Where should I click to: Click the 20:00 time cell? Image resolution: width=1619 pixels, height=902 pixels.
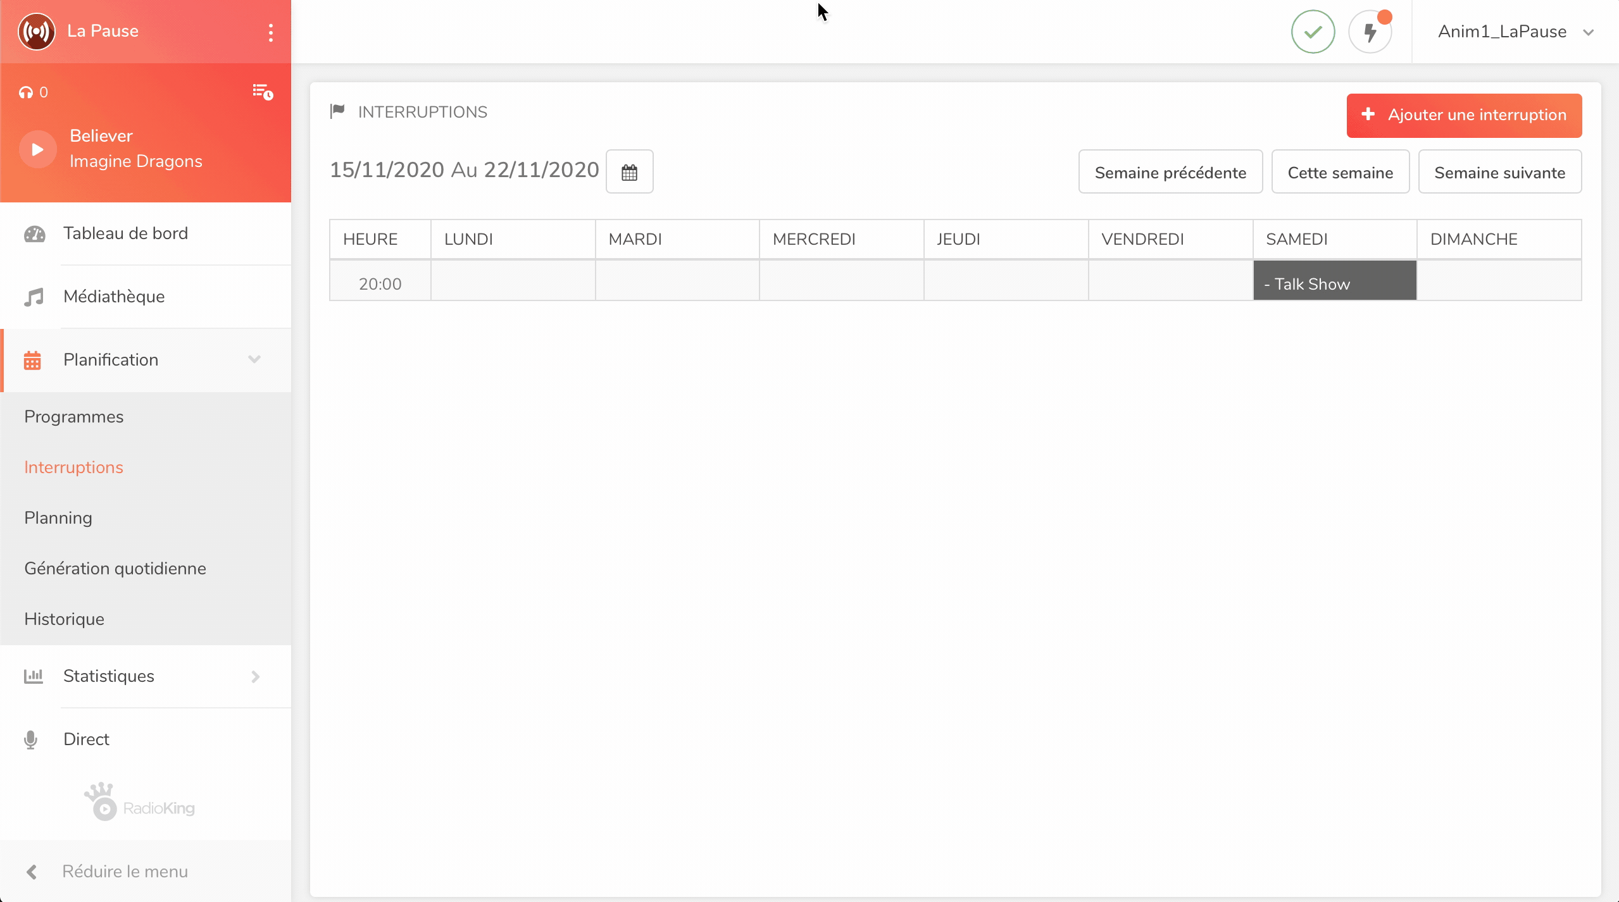tap(380, 280)
